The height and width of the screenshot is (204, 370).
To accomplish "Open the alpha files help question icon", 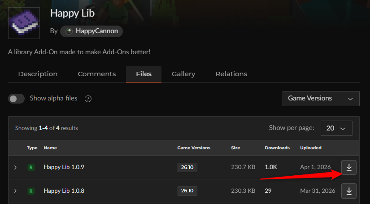I will tap(88, 99).
